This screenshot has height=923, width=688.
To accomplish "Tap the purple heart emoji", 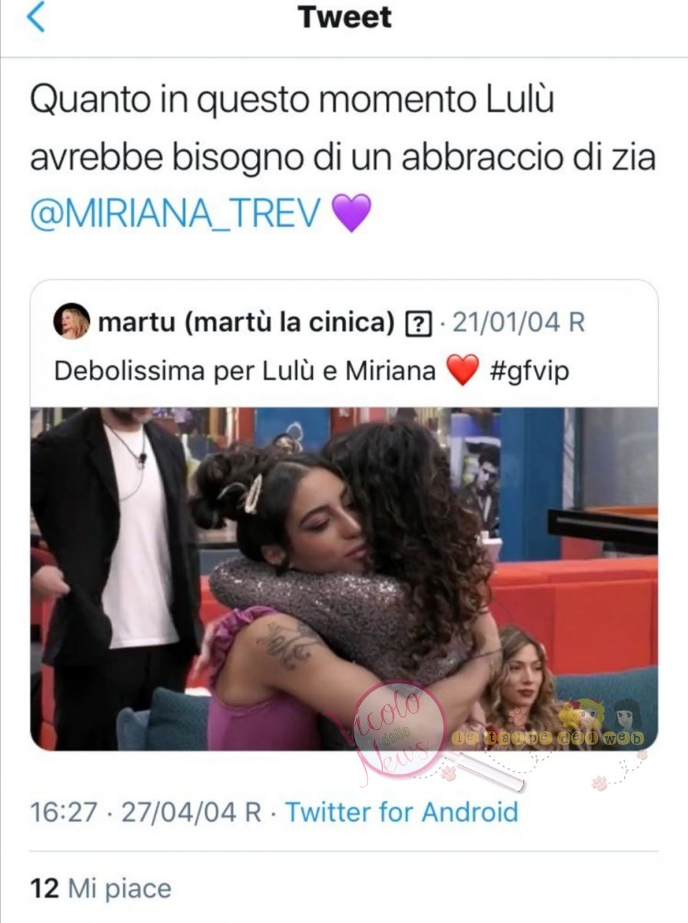I will coord(351,213).
